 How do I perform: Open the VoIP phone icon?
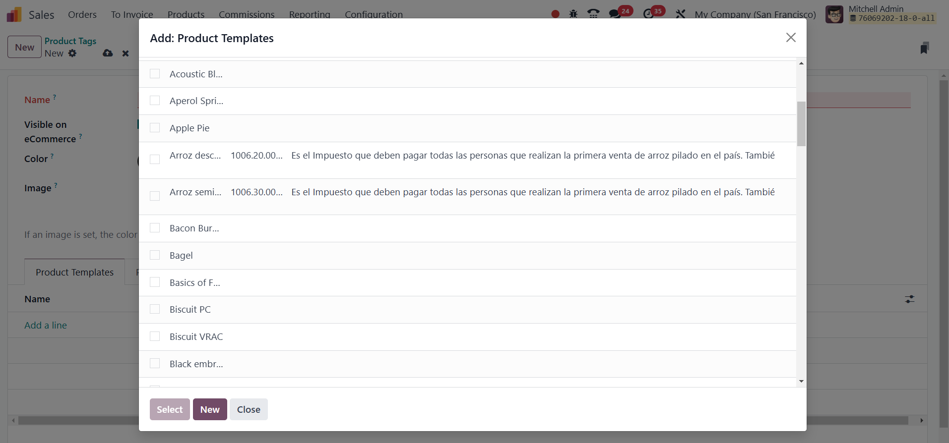593,14
